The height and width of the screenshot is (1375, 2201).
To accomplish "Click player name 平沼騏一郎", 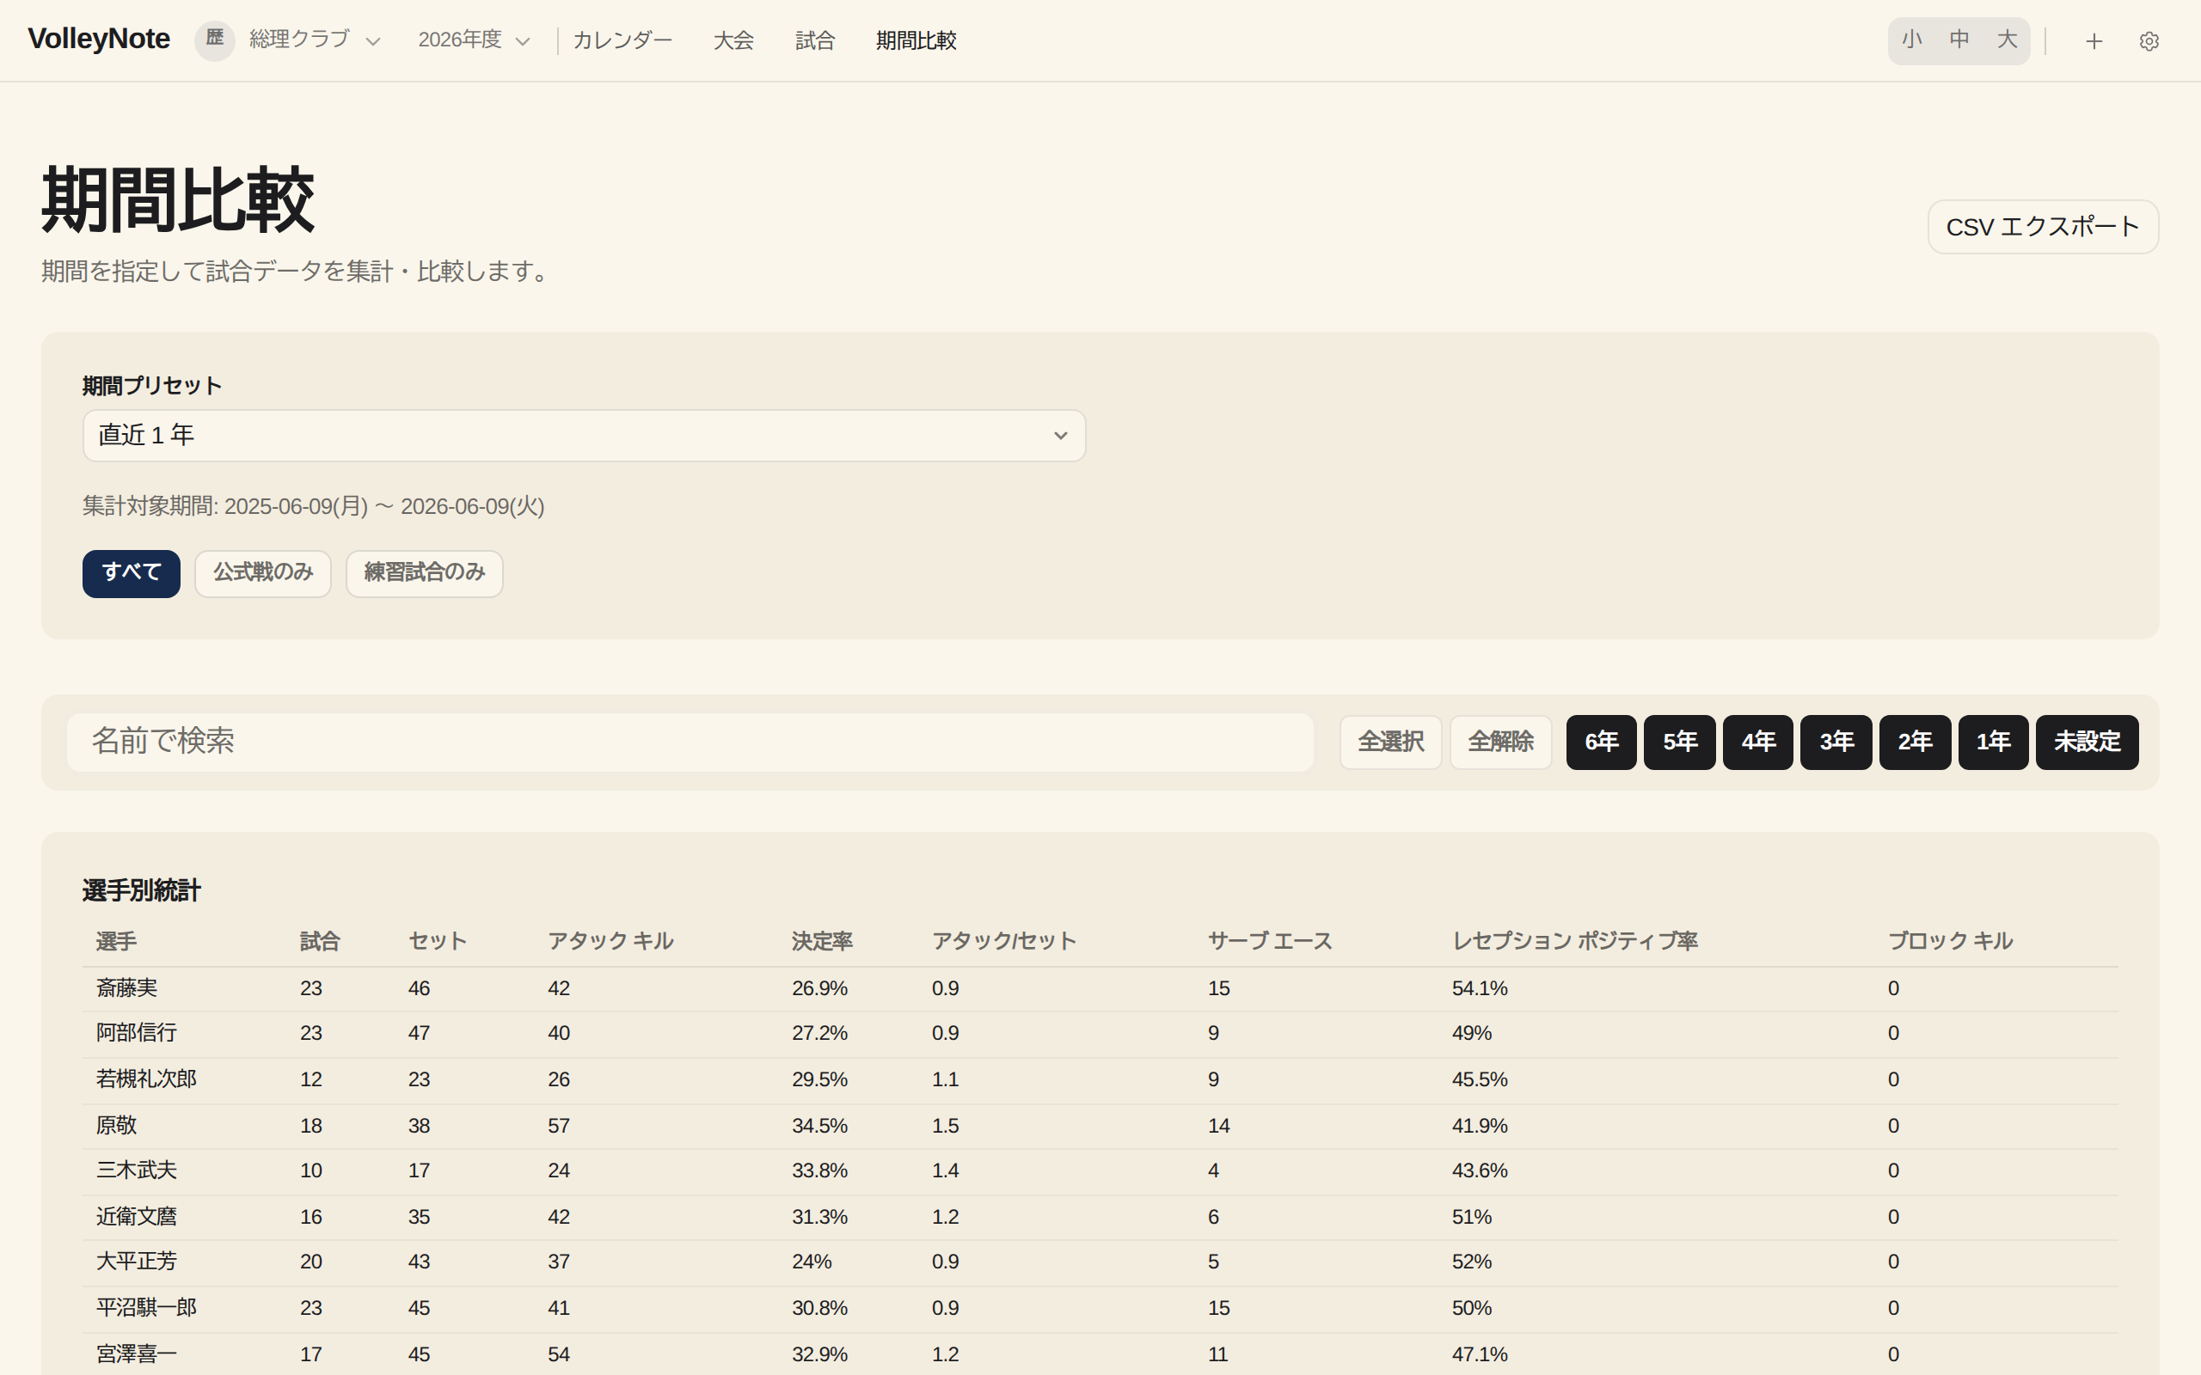I will pos(146,1308).
